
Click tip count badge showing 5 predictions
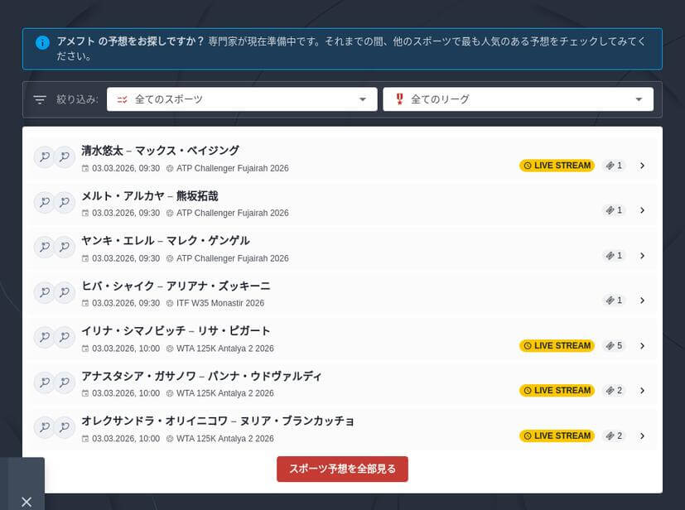pyautogui.click(x=614, y=346)
